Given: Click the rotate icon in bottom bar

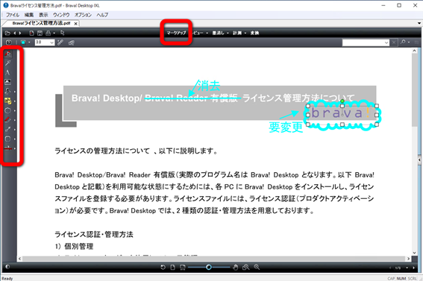Looking at the screenshot, I should [163, 268].
